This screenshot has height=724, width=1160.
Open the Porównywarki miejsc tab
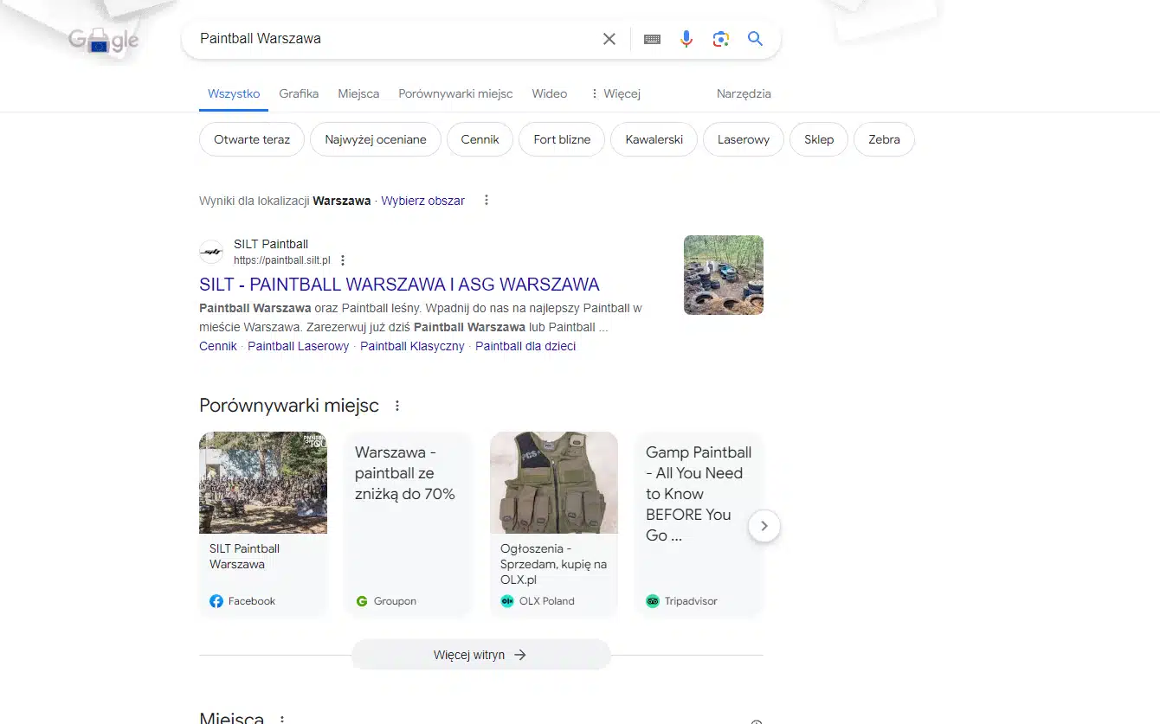(x=455, y=93)
